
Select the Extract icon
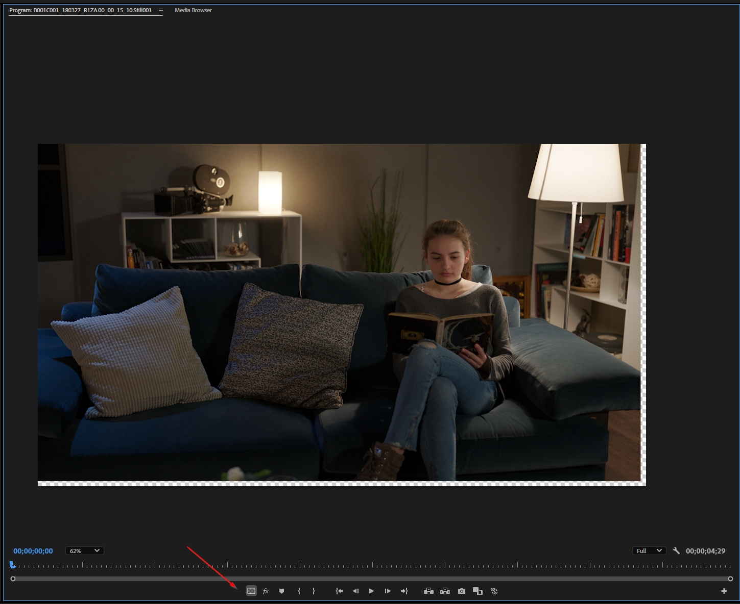pos(445,591)
